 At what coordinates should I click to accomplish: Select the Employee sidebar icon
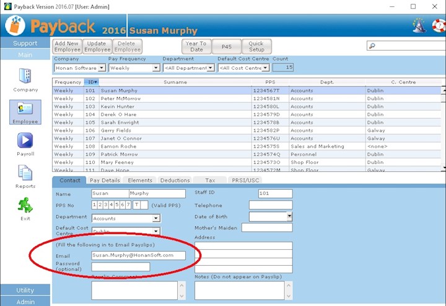(x=25, y=109)
